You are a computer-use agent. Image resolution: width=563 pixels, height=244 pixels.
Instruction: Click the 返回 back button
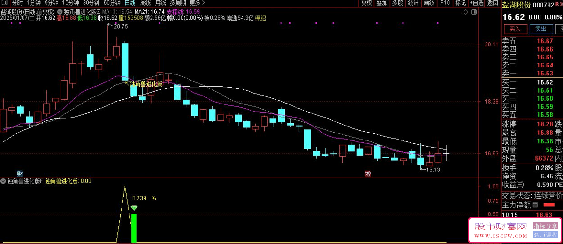492,3
